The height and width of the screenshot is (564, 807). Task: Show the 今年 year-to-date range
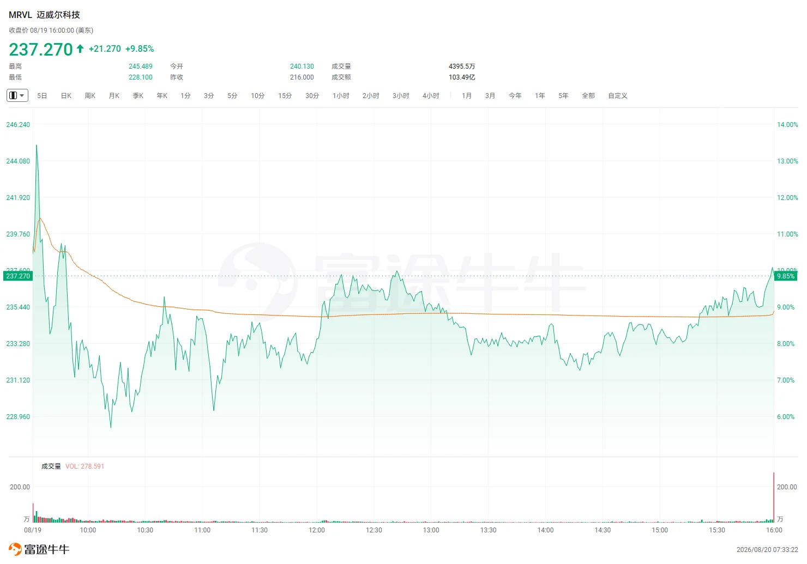pos(515,96)
